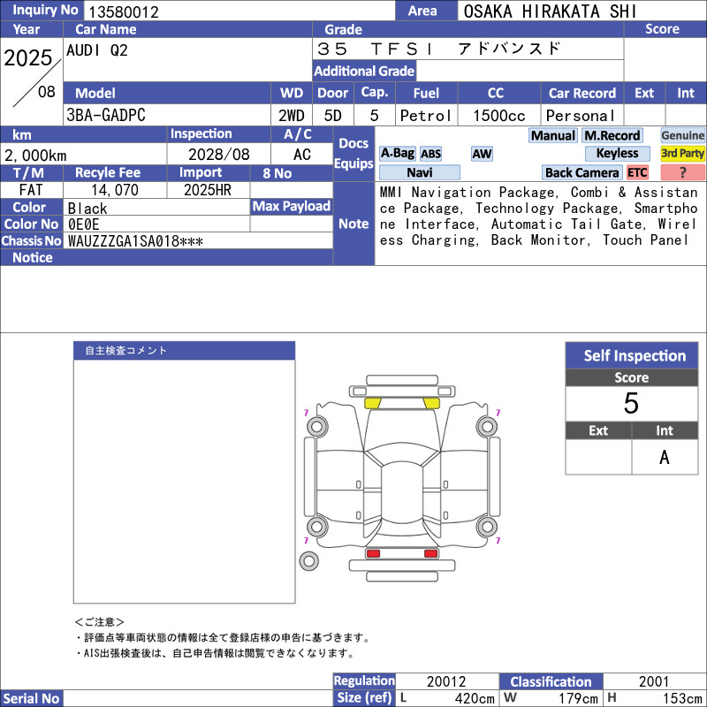Screen dimensions: 707x707
Task: Select transmission value FAT
Action: click(31, 190)
